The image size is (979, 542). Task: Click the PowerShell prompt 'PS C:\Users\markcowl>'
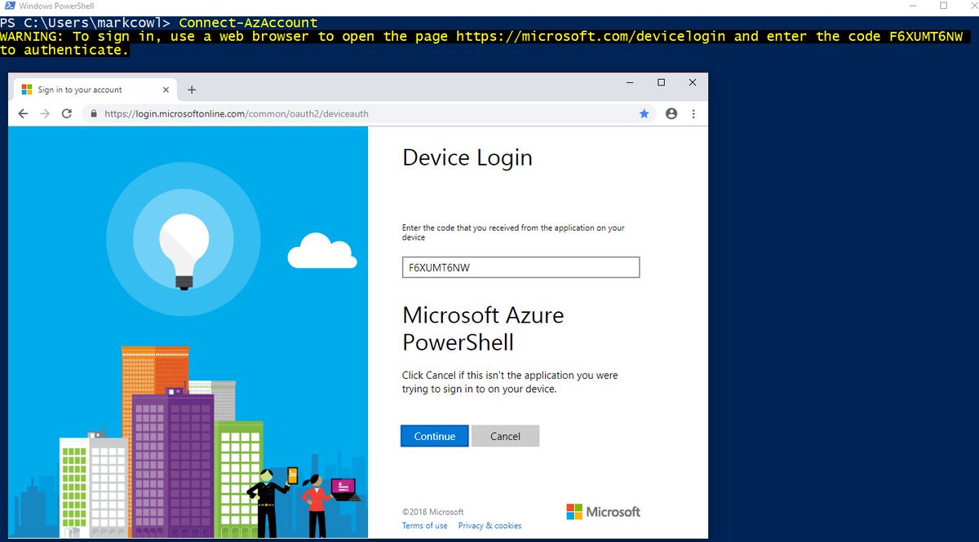click(x=85, y=22)
